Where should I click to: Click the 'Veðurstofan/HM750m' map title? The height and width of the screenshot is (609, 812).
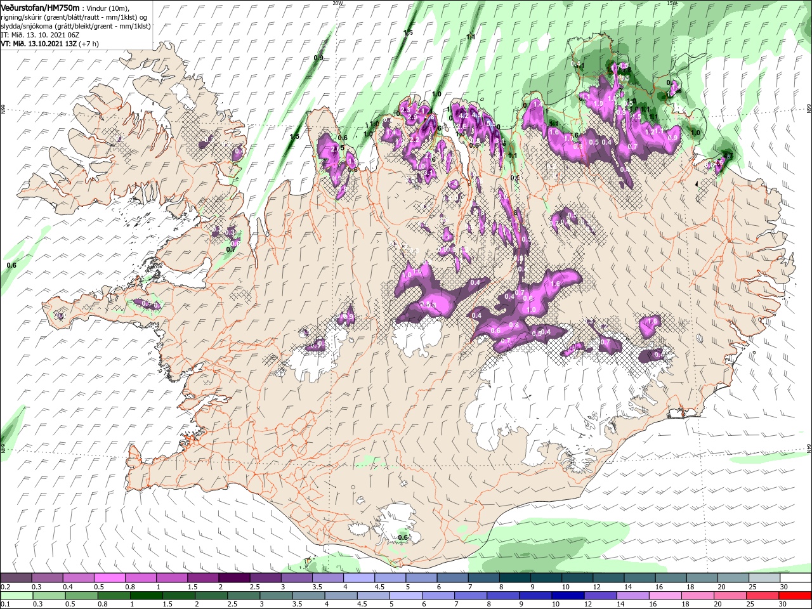[x=40, y=7]
